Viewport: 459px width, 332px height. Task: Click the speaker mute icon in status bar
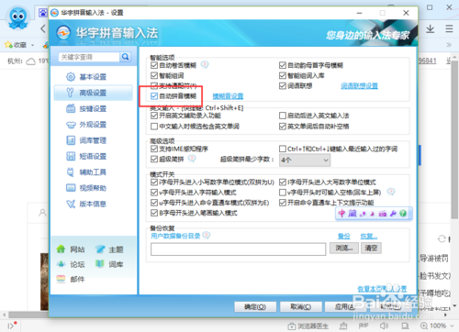pos(384,326)
